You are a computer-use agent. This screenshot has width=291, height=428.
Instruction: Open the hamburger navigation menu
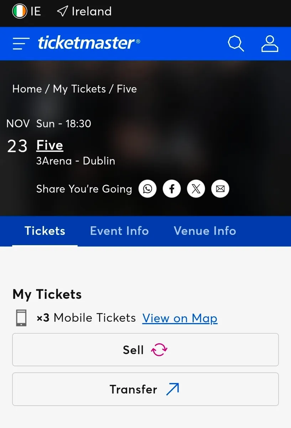tap(21, 44)
